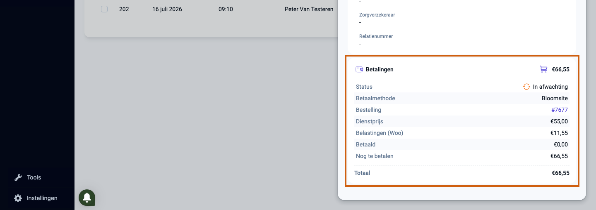The height and width of the screenshot is (210, 596).
Task: Select the time 09:10 cell
Action: [226, 9]
